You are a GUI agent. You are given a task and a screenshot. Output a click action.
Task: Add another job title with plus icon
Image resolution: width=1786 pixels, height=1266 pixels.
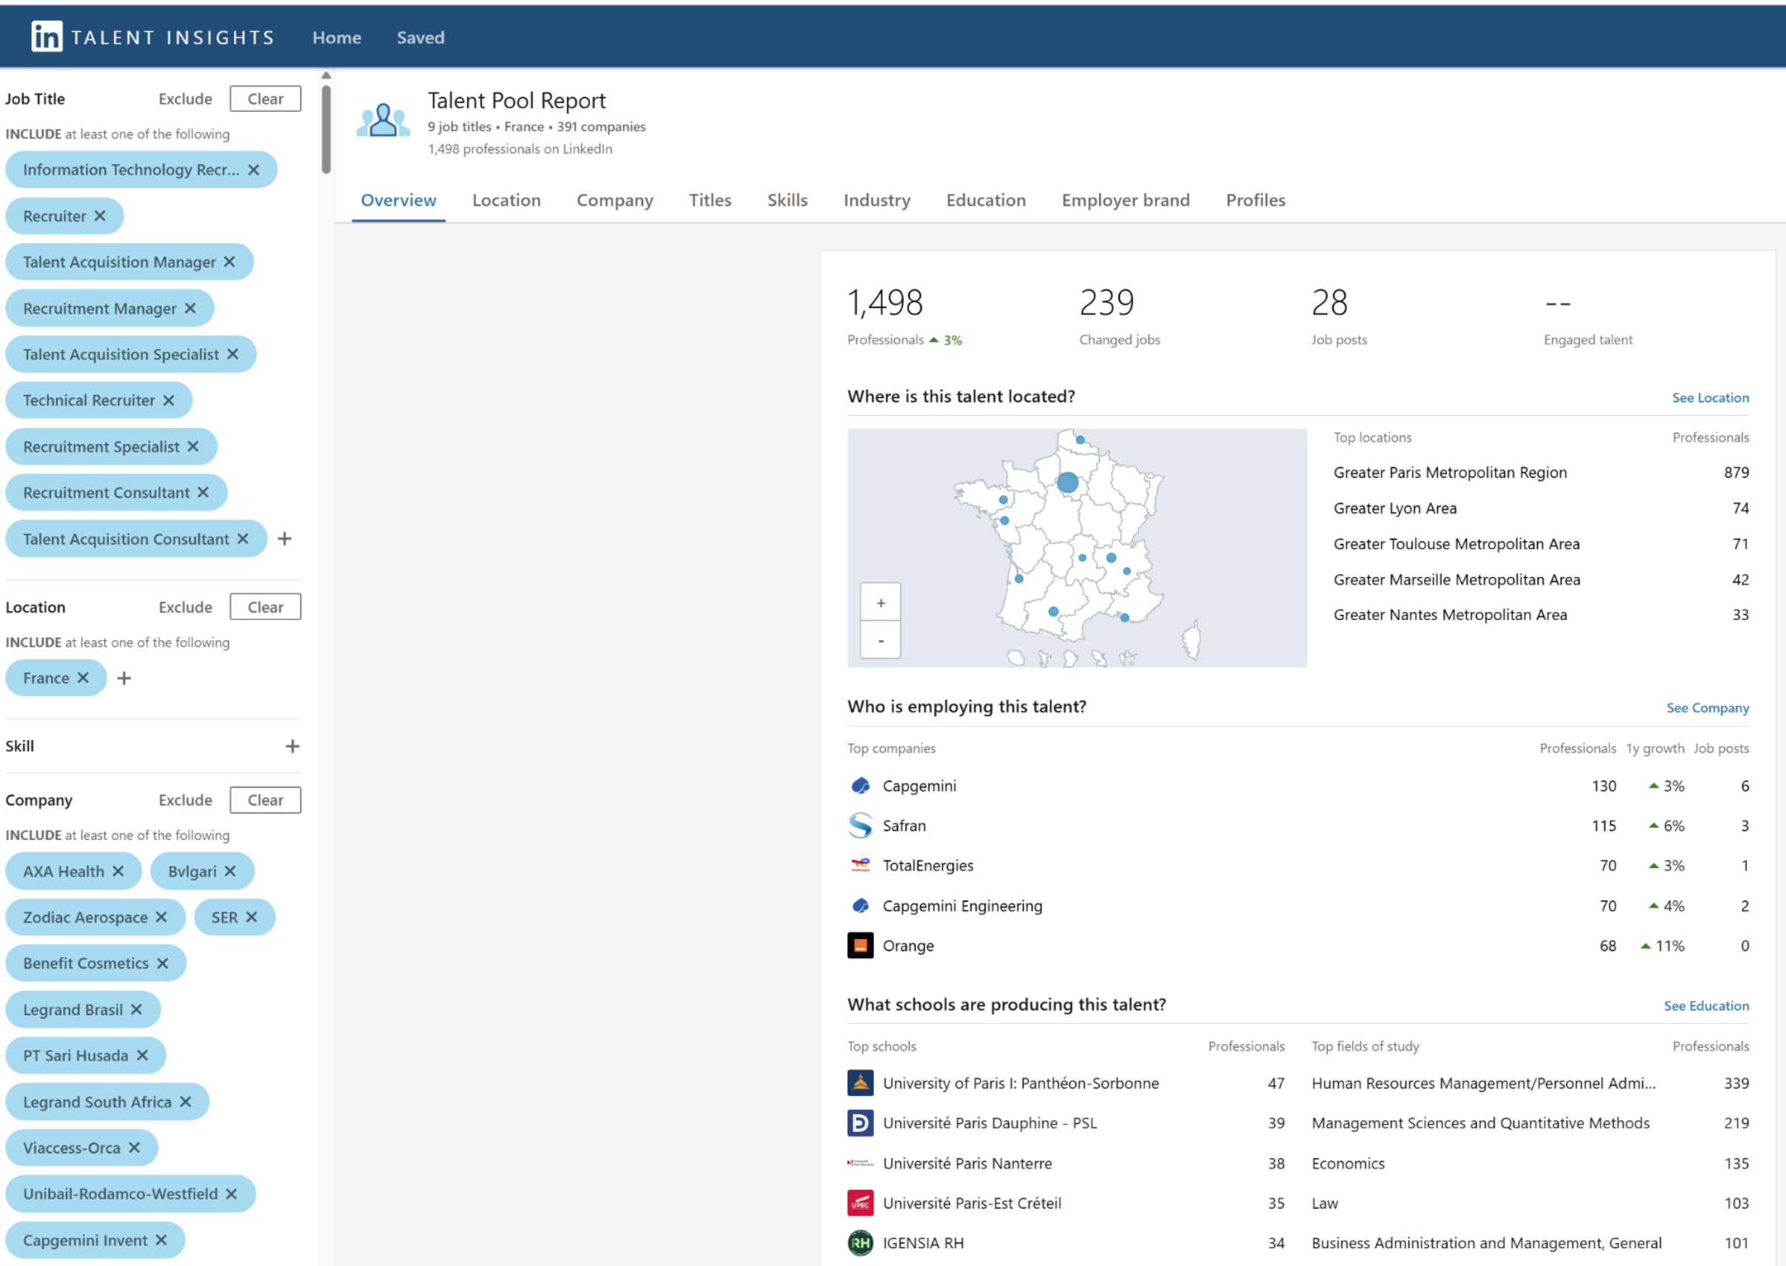(284, 539)
